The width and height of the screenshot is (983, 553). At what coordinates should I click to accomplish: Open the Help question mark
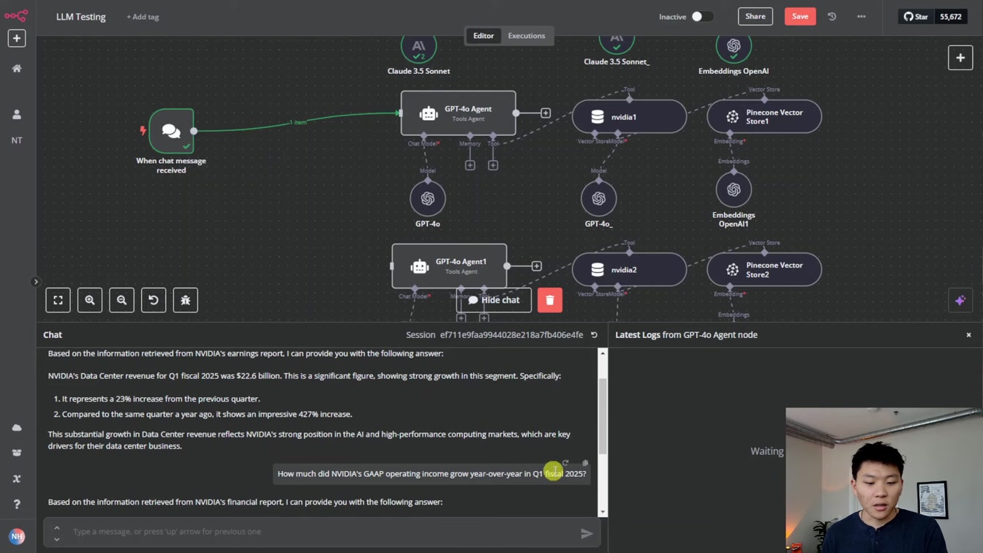(x=16, y=504)
